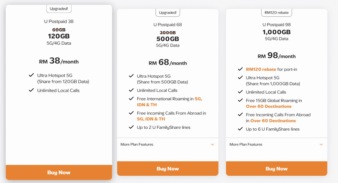Click checkmark next to Free 15GB Global Roaming

coord(240,101)
